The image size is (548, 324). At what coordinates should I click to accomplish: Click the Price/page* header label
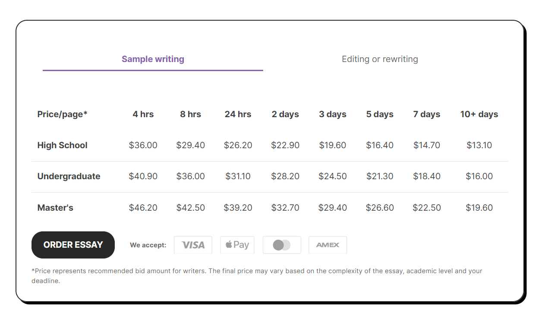point(62,114)
